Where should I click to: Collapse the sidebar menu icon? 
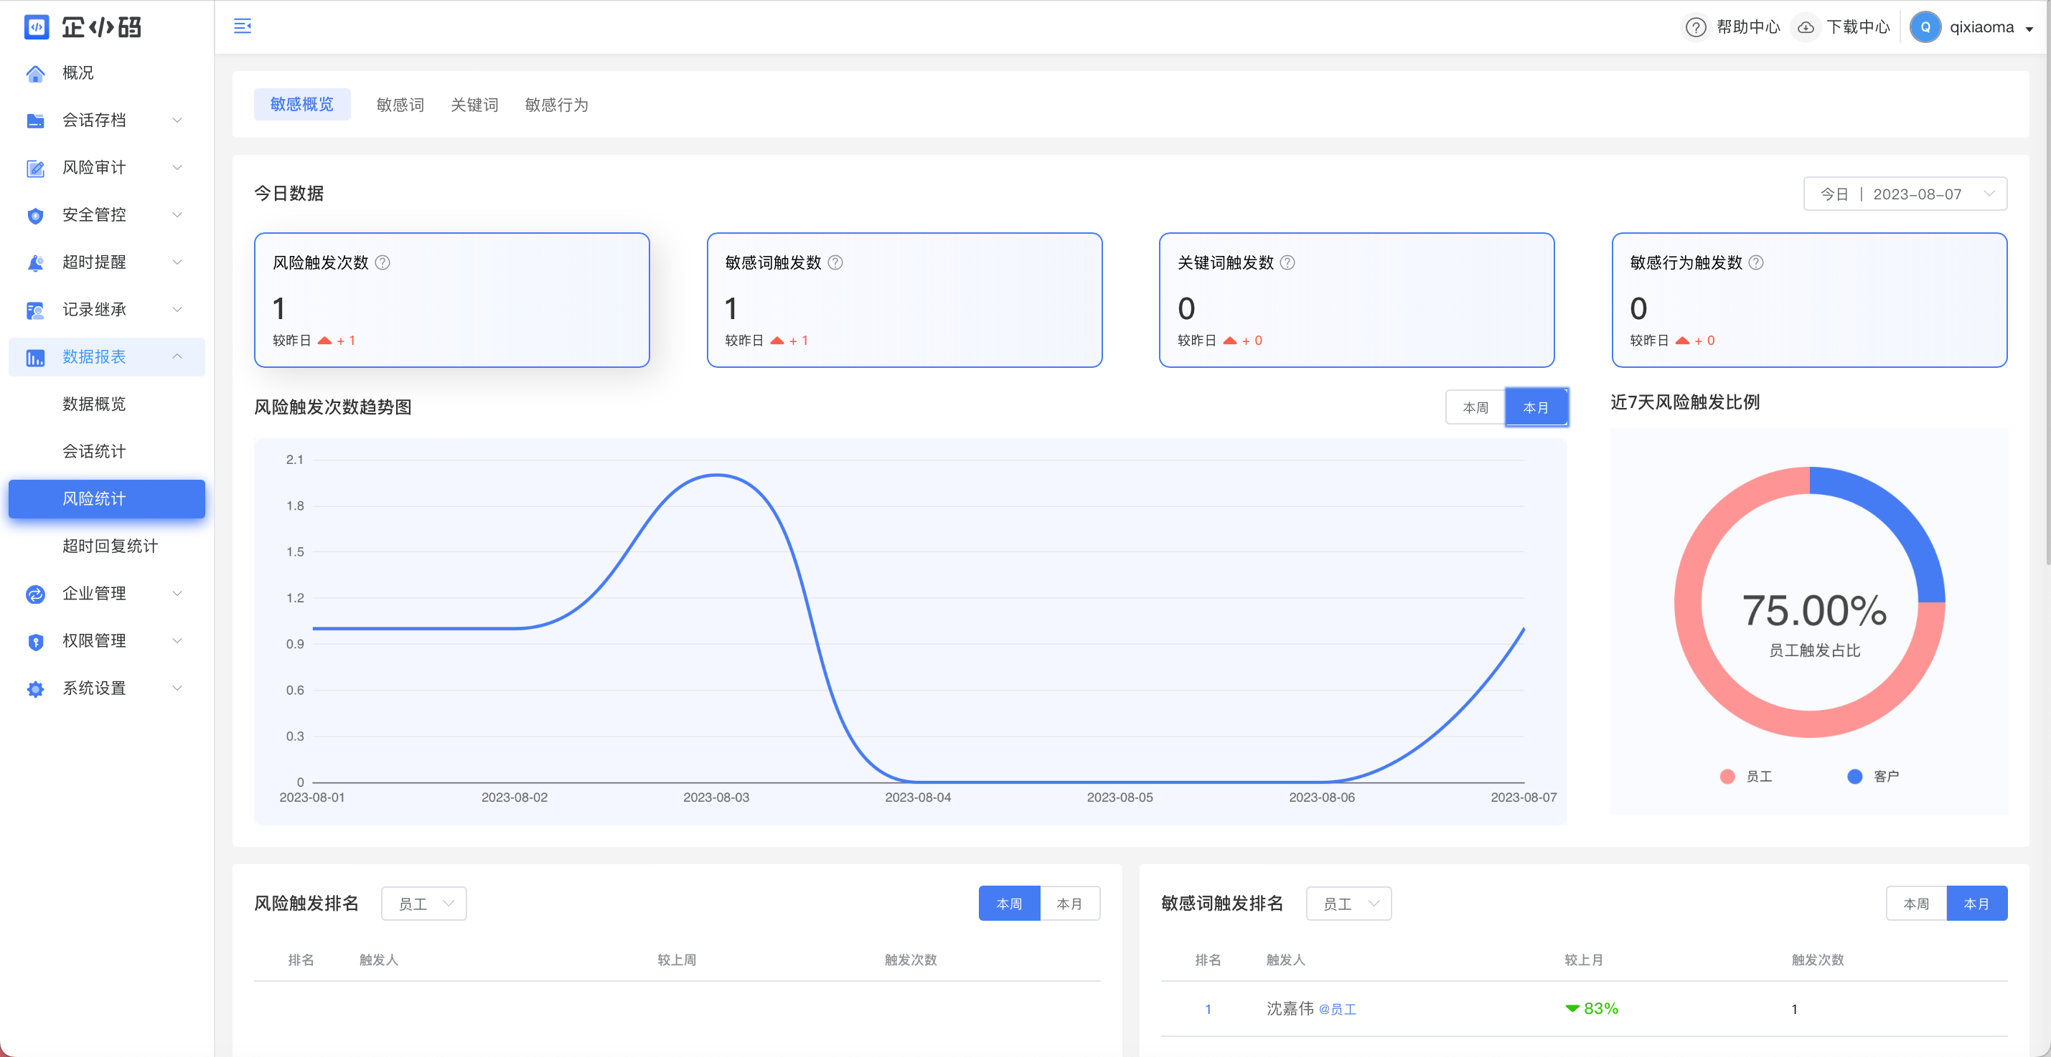[x=242, y=27]
